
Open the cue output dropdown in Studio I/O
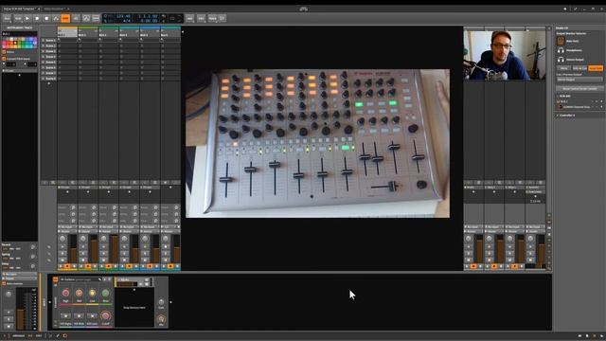tap(579, 80)
